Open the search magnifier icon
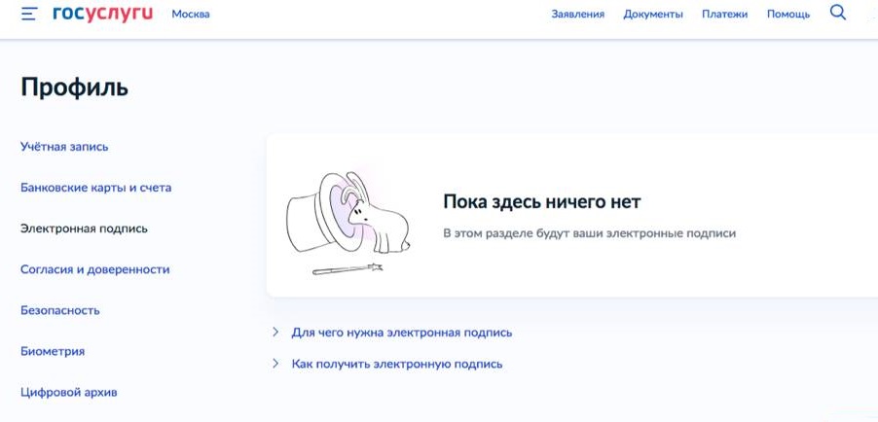 [x=838, y=13]
